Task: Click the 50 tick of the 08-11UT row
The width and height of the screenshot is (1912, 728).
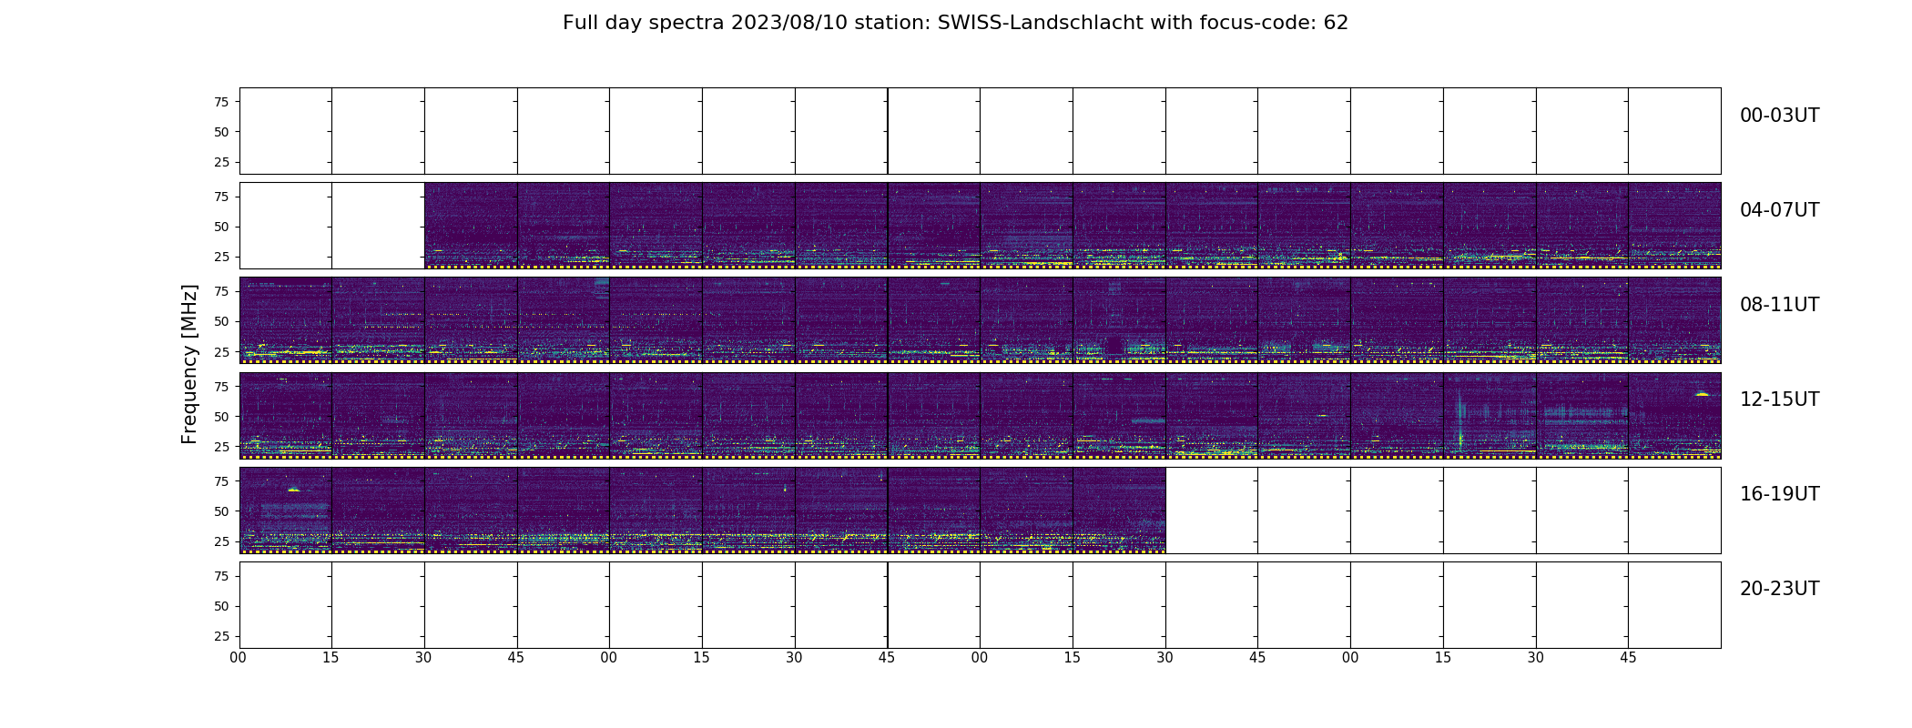Action: point(221,321)
